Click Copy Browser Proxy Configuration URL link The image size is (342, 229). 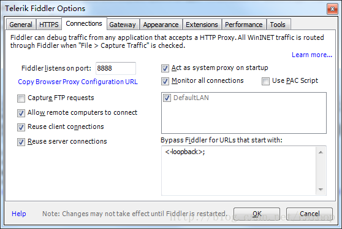tap(78, 82)
